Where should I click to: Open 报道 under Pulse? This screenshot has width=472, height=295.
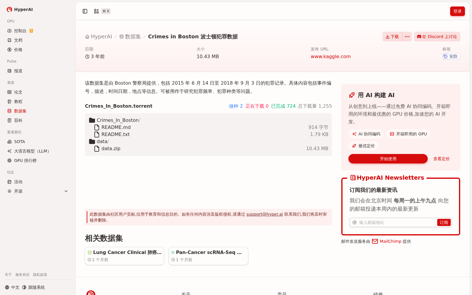pyautogui.click(x=38, y=71)
